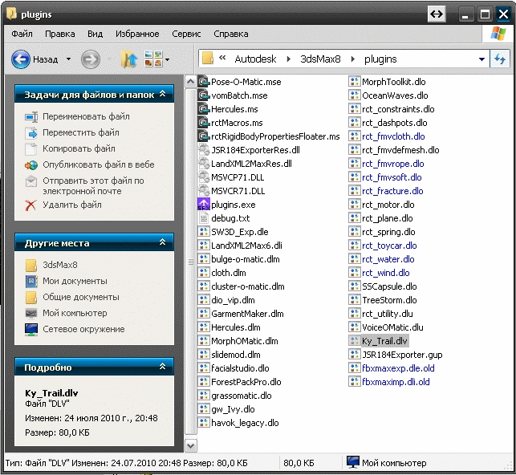Collapse the Подробно panel
This screenshot has width=516, height=475.
click(162, 367)
